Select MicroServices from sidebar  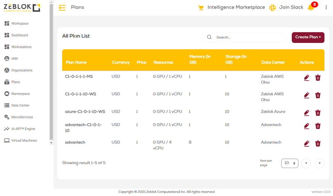[x=22, y=117]
